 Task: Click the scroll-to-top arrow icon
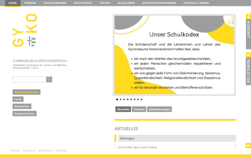click(248, 145)
